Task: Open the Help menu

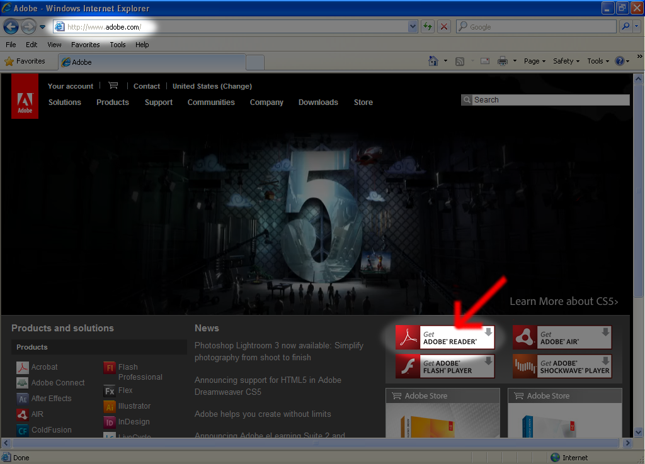Action: click(142, 45)
